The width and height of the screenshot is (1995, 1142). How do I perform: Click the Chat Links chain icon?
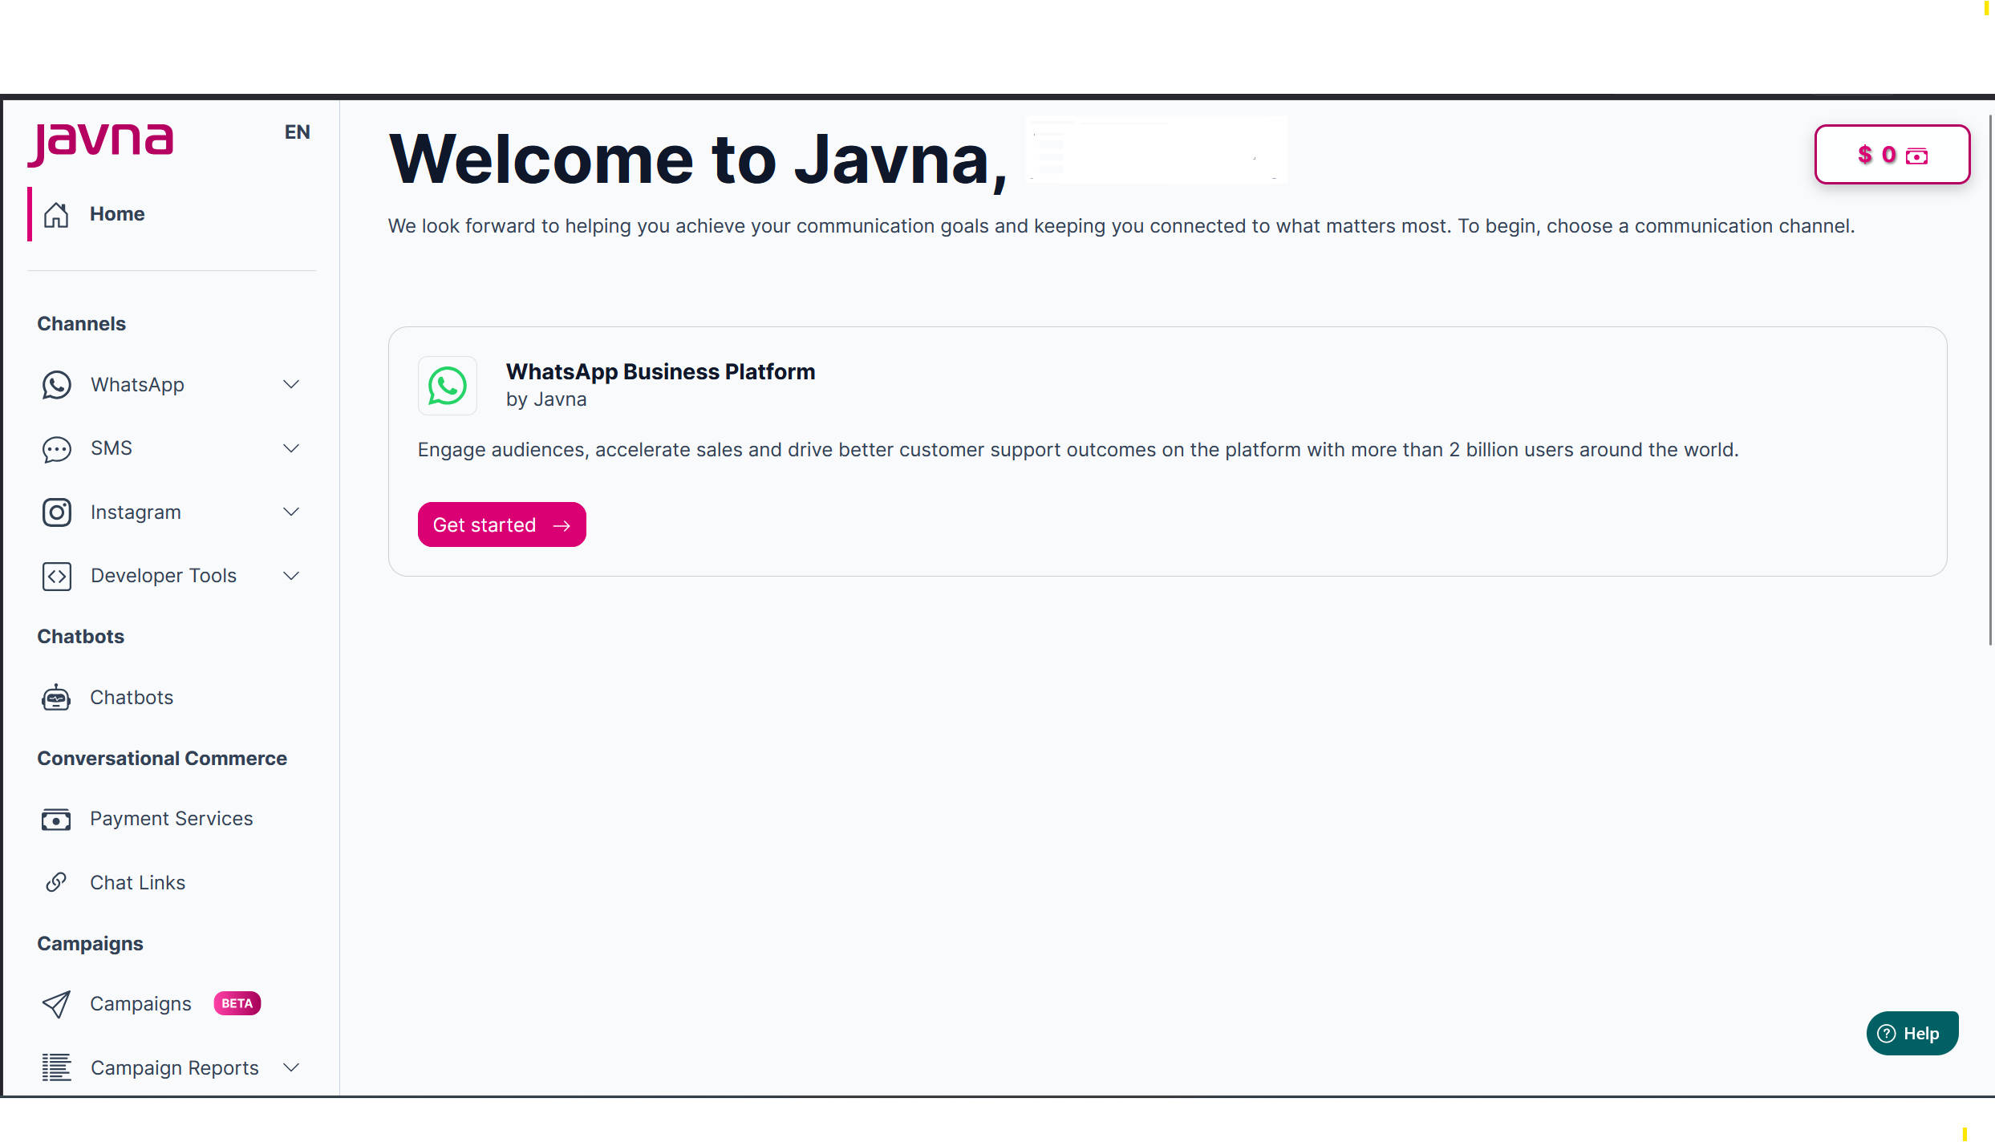point(56,882)
